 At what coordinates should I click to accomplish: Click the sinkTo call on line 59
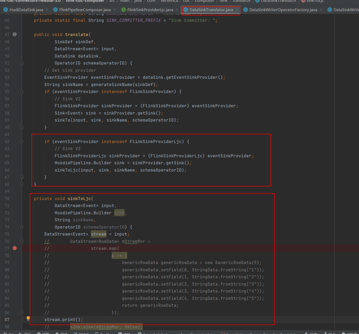click(62, 120)
